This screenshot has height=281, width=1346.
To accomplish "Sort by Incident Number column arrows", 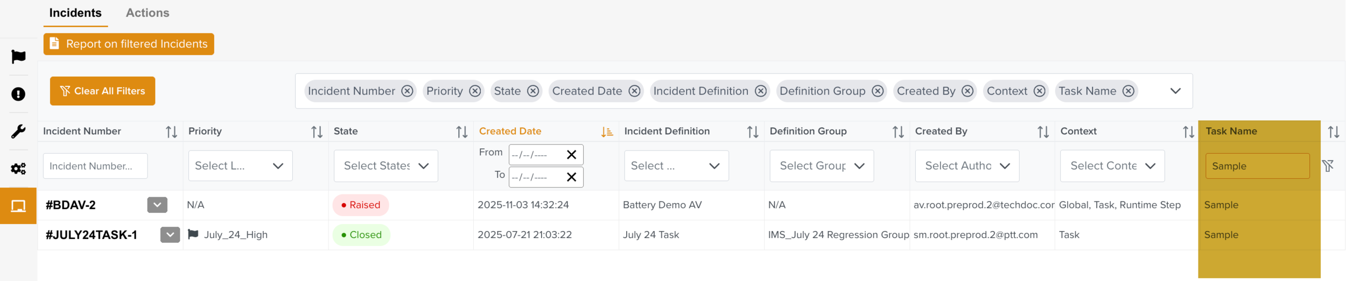I will pos(171,132).
